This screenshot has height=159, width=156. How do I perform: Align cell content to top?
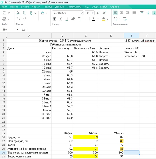pos(142,13)
